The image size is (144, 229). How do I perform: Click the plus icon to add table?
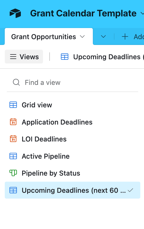[x=125, y=36]
